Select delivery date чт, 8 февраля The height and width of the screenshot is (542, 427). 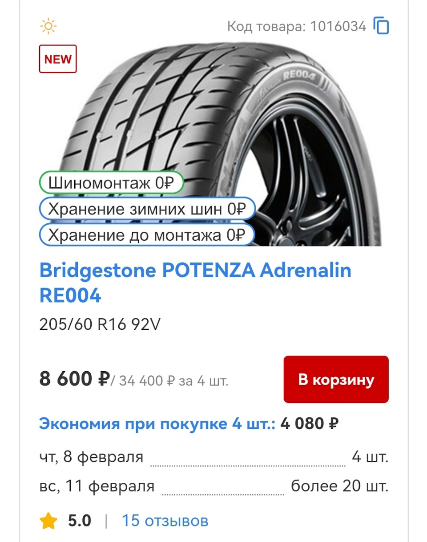tap(91, 457)
